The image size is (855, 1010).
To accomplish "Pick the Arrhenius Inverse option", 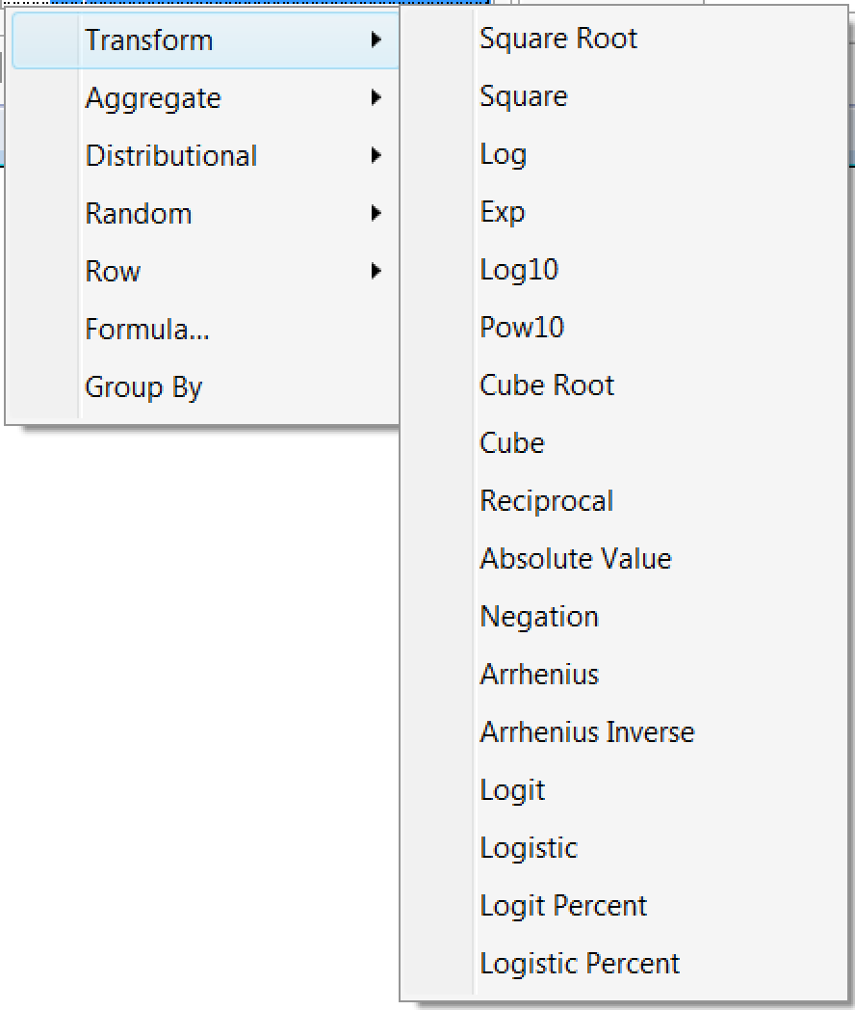I will click(x=587, y=732).
